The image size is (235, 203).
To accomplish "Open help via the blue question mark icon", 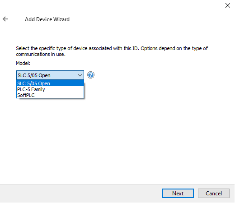I will (91, 75).
